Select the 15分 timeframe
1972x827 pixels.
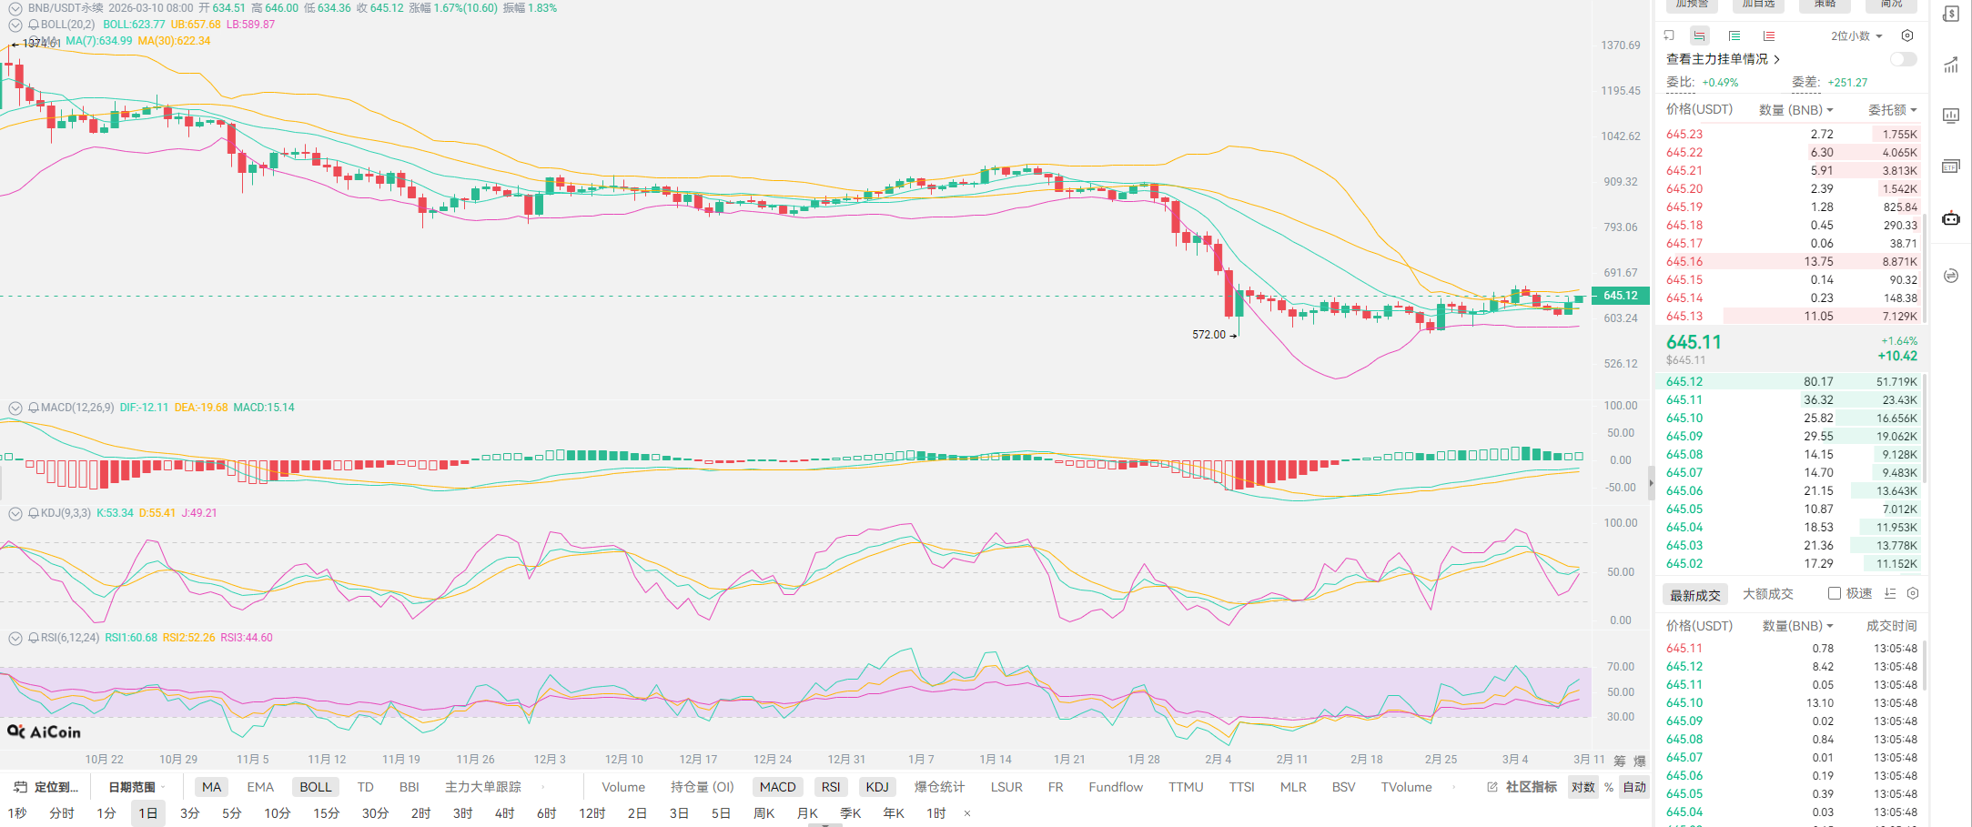click(326, 813)
